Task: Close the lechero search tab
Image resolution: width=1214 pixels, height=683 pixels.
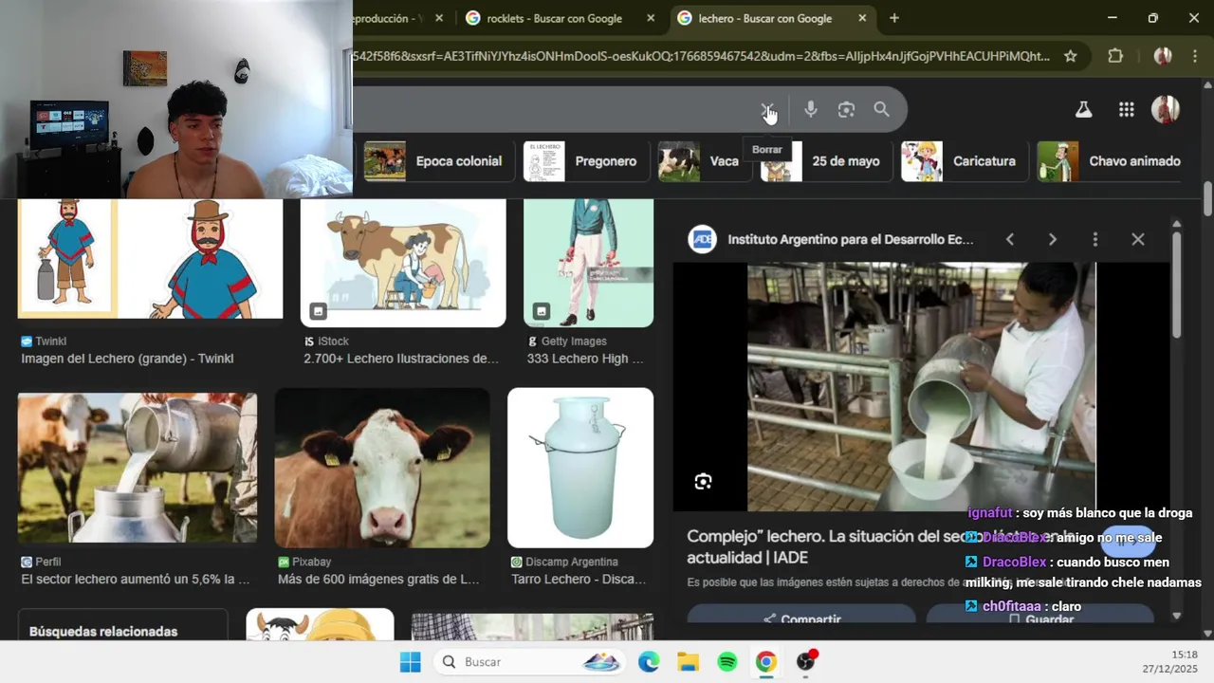Action: point(861,18)
